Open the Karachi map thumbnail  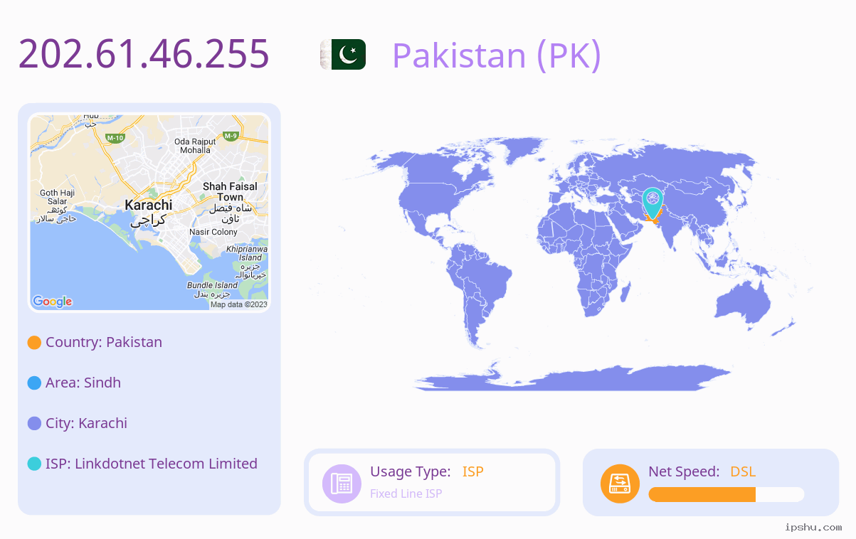[149, 213]
